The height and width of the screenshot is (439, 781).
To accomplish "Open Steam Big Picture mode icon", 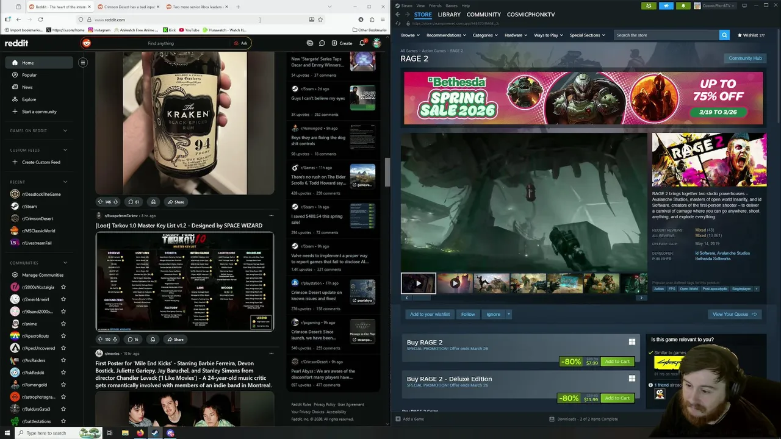I will coord(743,5).
